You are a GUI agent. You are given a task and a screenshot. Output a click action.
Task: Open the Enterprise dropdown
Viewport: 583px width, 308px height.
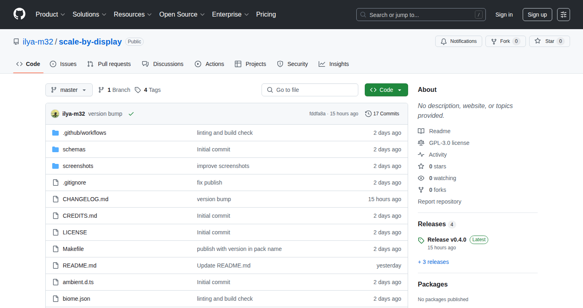(x=231, y=14)
